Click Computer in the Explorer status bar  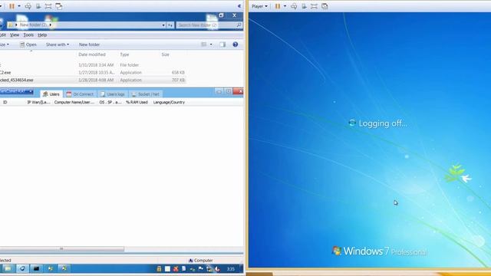tap(200, 261)
